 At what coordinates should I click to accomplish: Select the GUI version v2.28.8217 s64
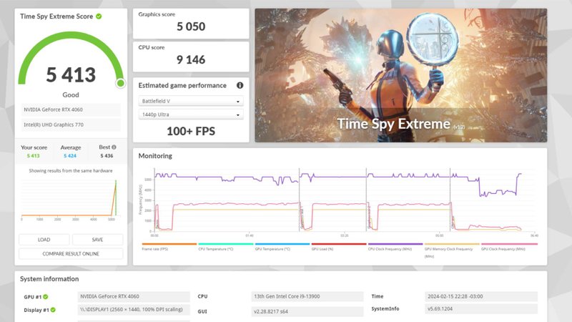(307, 311)
